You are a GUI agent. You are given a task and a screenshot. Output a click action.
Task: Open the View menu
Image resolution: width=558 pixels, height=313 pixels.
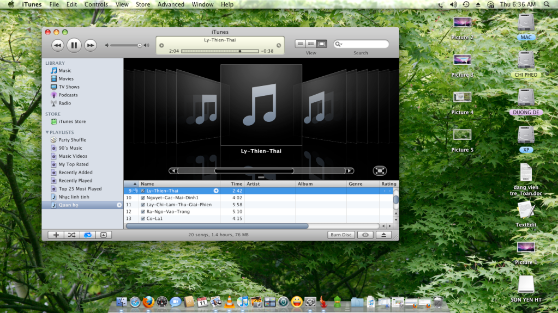click(x=122, y=4)
